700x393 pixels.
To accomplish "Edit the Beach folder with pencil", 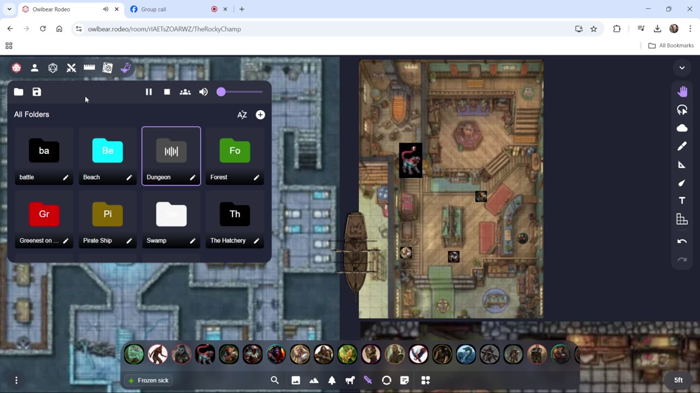I will pyautogui.click(x=129, y=177).
